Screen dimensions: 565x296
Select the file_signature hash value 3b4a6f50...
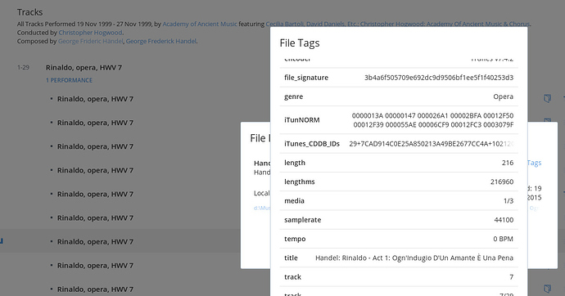439,78
